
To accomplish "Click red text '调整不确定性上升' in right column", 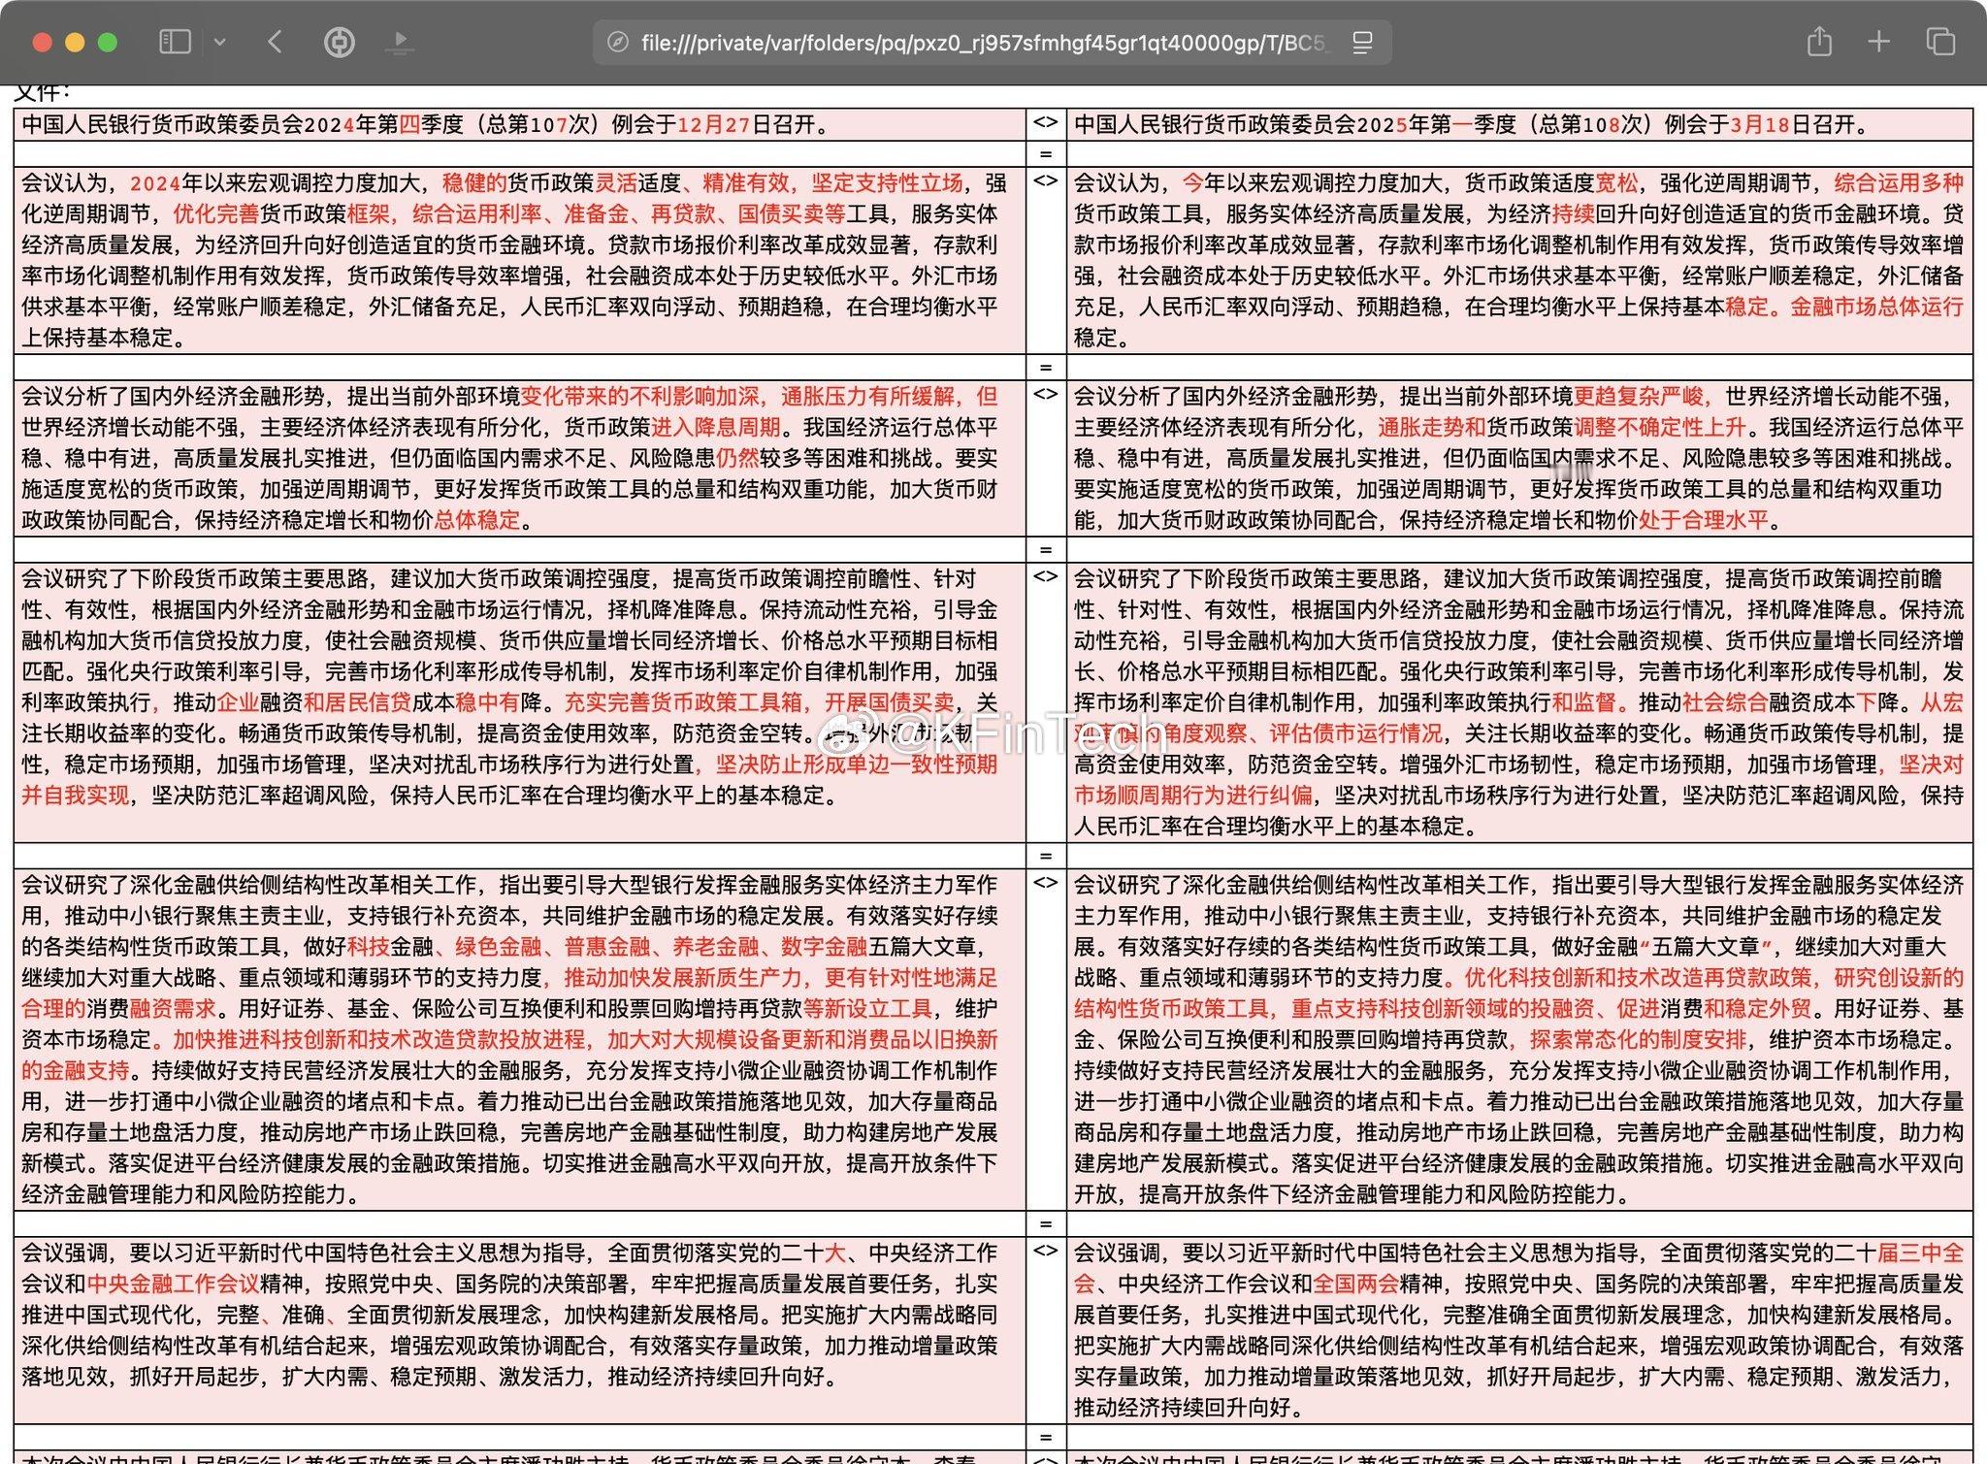I will point(1660,427).
